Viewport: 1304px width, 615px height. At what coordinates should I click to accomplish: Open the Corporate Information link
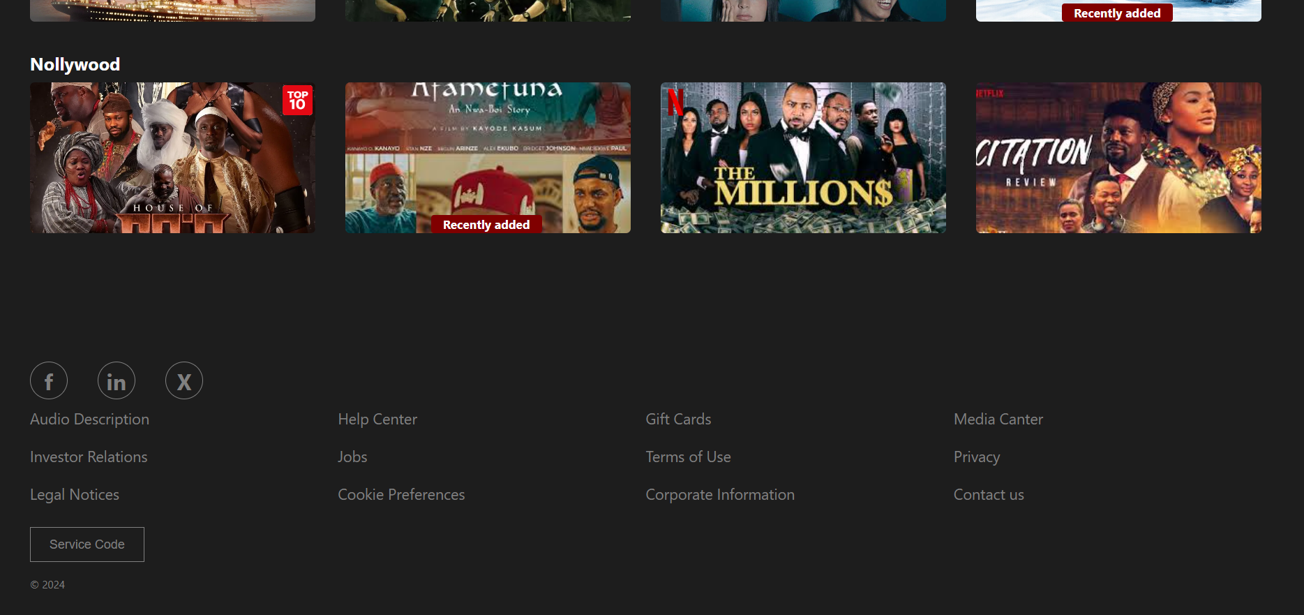pyautogui.click(x=720, y=495)
